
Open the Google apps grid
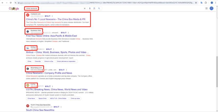pyautogui.click(x=207, y=8)
